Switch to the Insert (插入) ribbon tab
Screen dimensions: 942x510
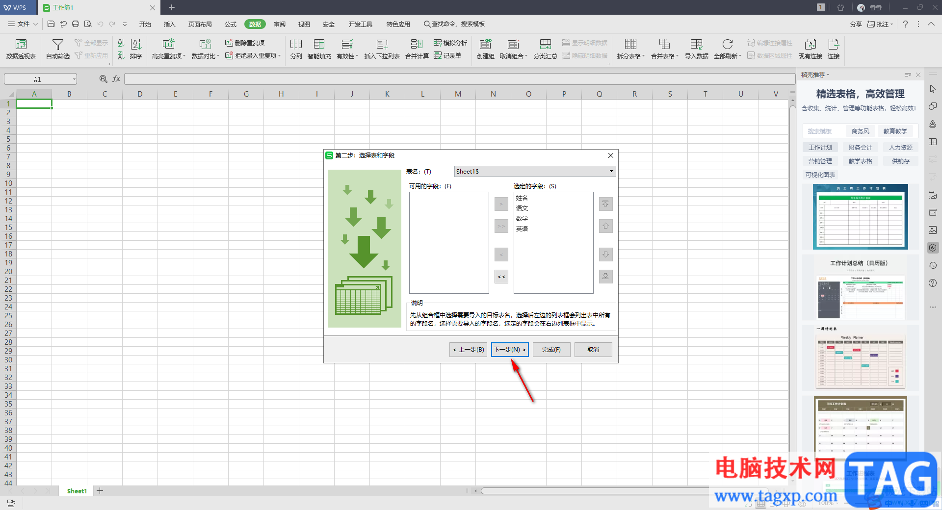169,24
